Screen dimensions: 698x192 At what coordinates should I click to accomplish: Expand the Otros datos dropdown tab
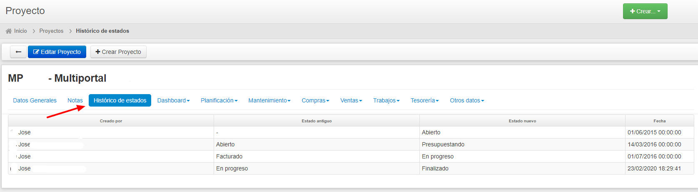coord(467,100)
